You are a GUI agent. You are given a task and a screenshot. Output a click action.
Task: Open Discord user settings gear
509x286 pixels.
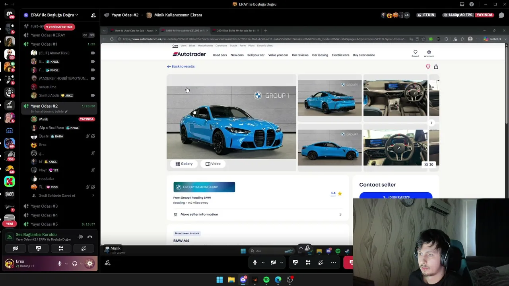pyautogui.click(x=90, y=263)
